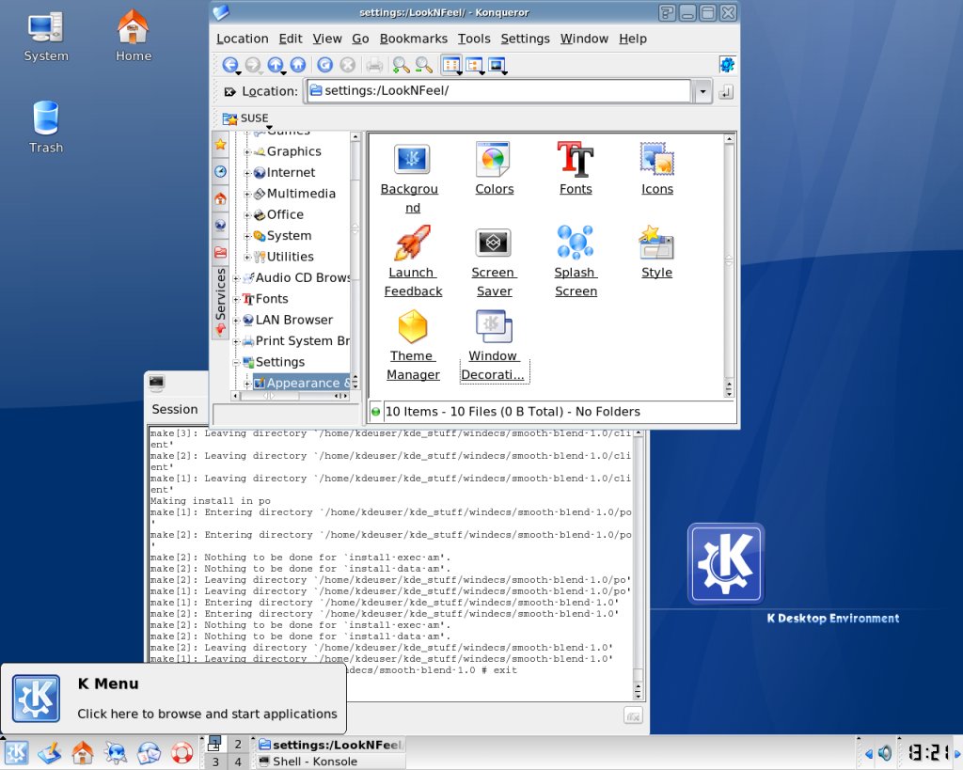
Task: Open the System desktop icon
Action: point(46,37)
